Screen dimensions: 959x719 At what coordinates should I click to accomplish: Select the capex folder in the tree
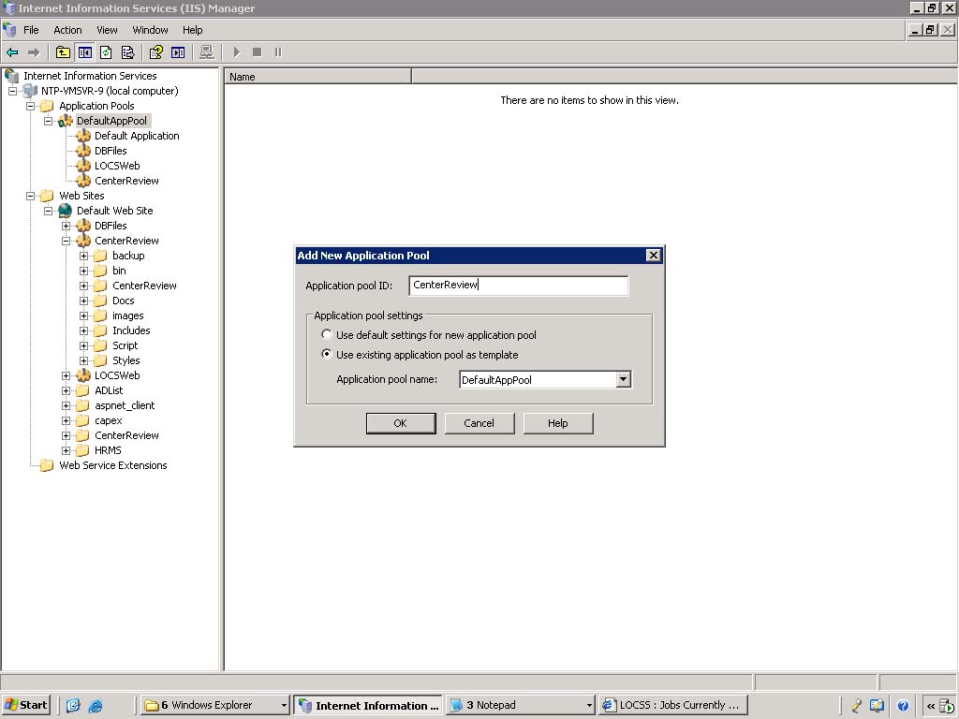tap(109, 420)
